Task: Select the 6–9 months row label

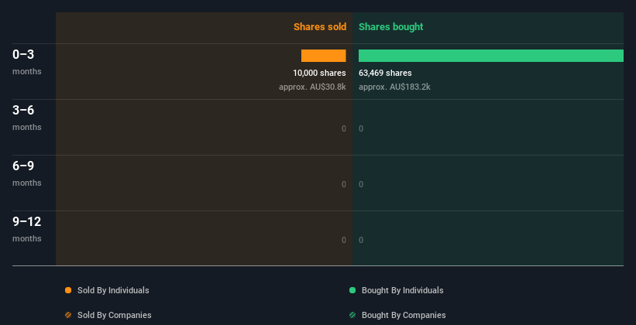Action: coord(27,173)
